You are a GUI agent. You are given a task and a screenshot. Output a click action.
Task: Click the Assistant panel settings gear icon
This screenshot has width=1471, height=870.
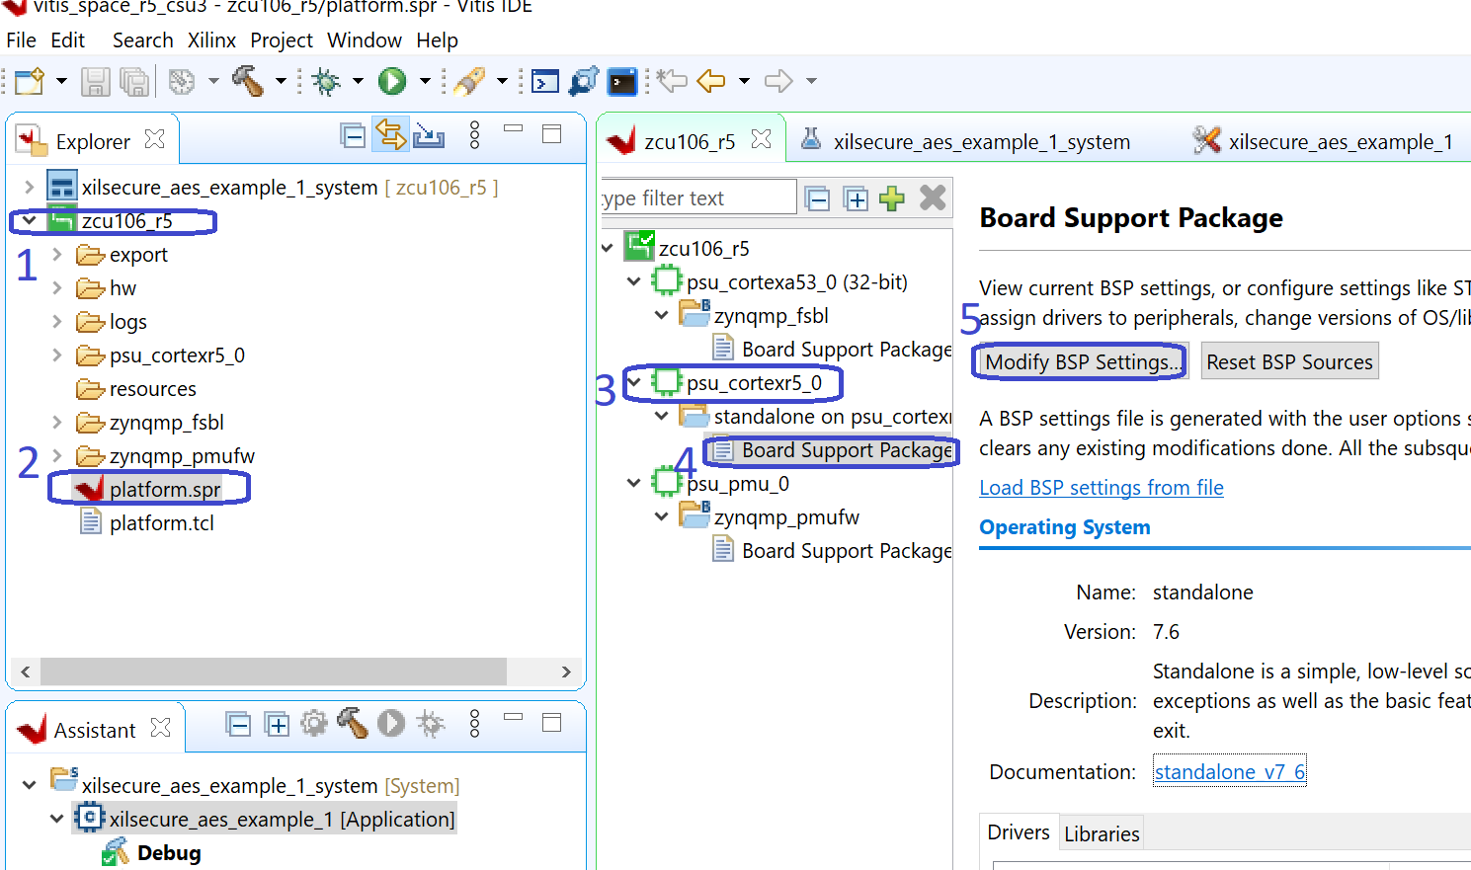coord(314,724)
